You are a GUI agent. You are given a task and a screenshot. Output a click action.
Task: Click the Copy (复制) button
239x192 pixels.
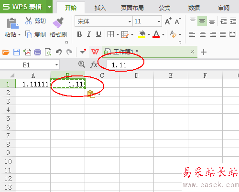35,34
